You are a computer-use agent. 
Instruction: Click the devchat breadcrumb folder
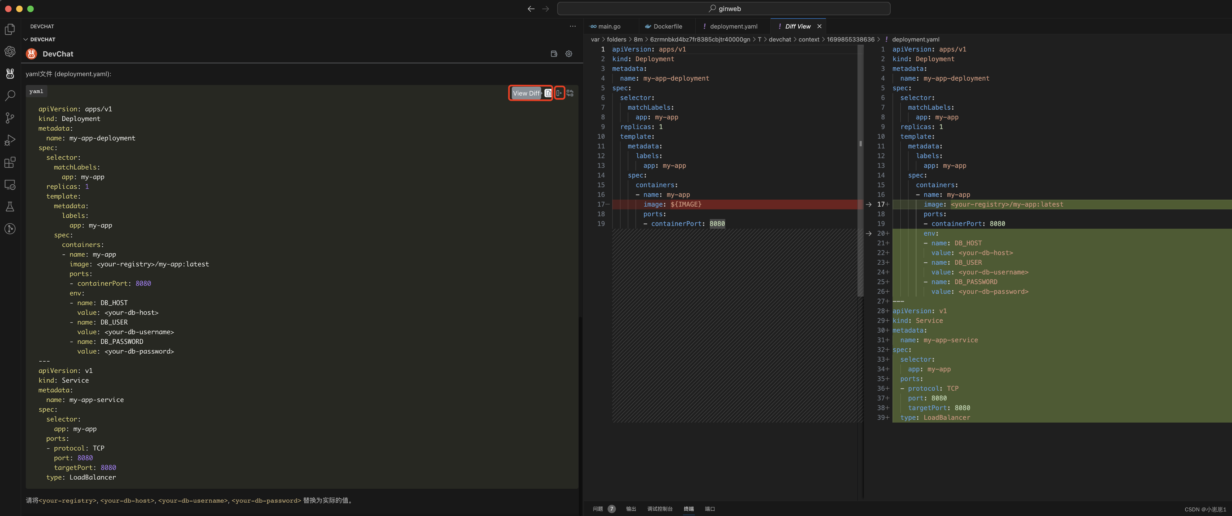pyautogui.click(x=780, y=40)
